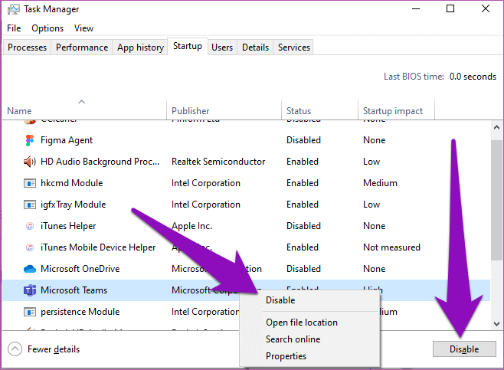Screen dimensions: 504x370
Task: Click the scrollbar up arrow
Action: point(496,128)
